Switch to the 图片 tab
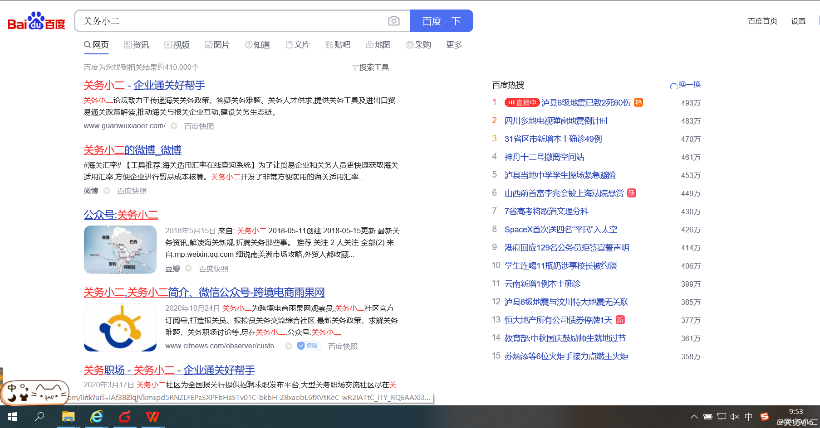 [x=217, y=45]
